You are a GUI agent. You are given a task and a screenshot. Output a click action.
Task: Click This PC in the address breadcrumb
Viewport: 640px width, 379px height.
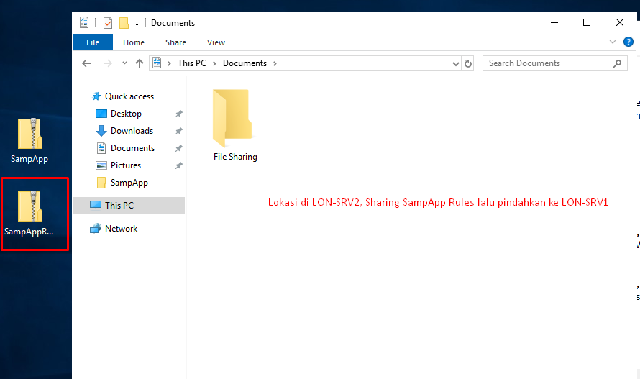click(x=192, y=63)
